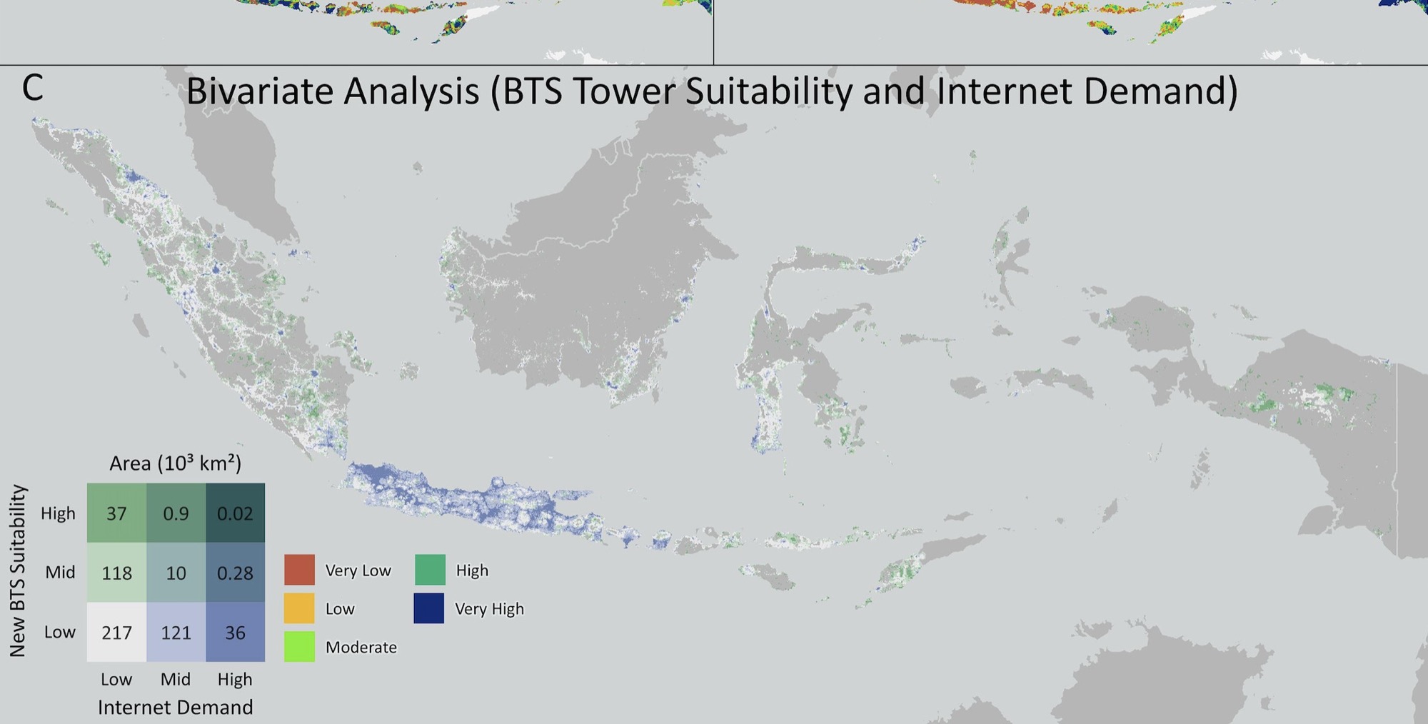Viewport: 1428px width, 724px height.
Task: Click the Very High navy legend swatch
Action: pos(429,608)
